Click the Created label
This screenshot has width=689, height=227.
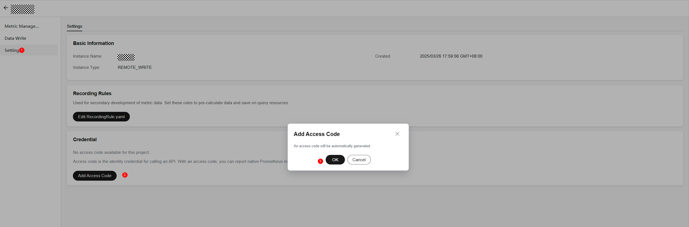coord(383,56)
